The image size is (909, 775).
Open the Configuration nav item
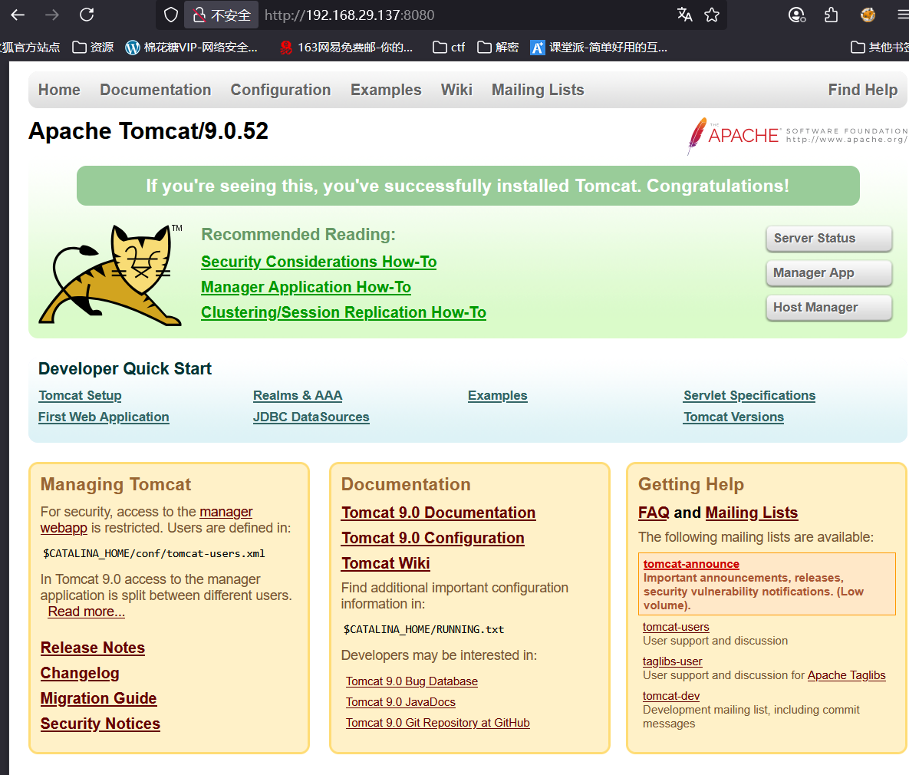pyautogui.click(x=281, y=90)
